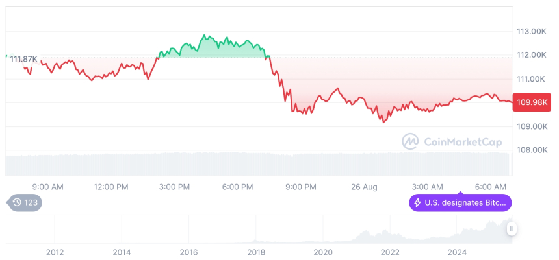559x260 pixels.
Task: Jump to 2012 in the history navigator
Action: (55, 252)
